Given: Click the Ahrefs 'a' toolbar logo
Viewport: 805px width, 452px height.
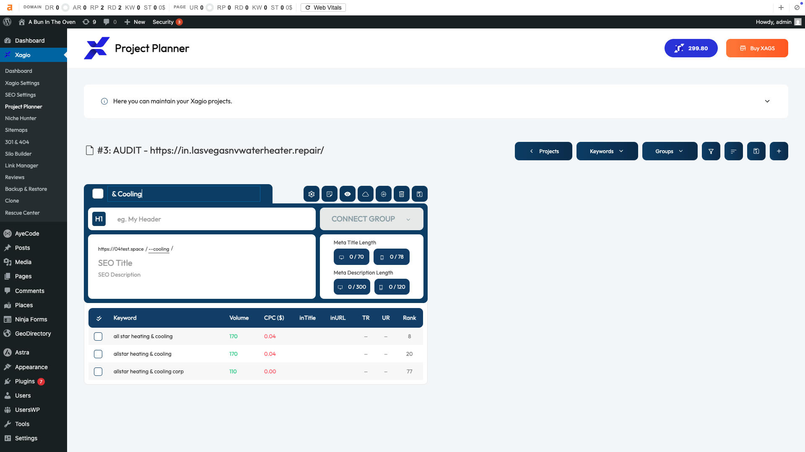Looking at the screenshot, I should coord(10,8).
